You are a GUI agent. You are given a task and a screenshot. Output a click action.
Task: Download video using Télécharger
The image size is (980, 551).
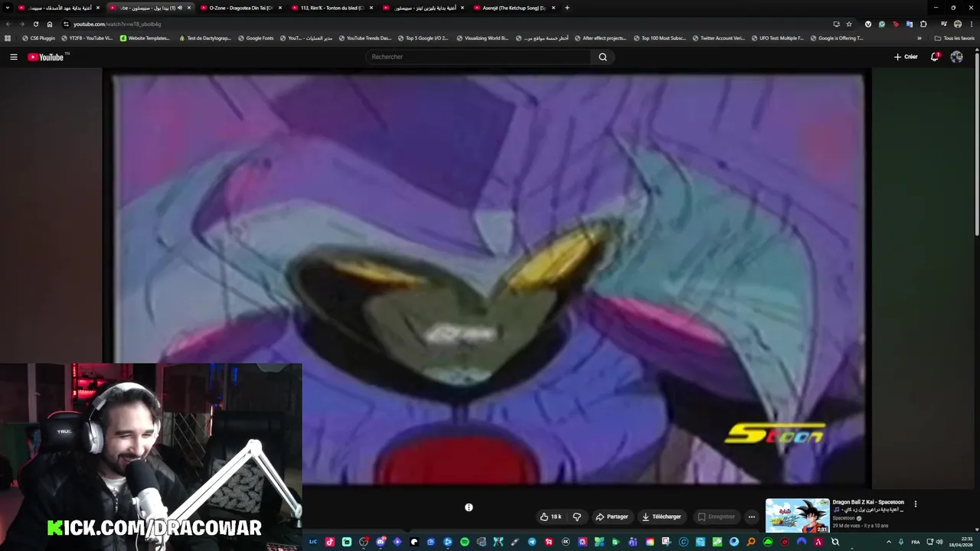click(661, 517)
